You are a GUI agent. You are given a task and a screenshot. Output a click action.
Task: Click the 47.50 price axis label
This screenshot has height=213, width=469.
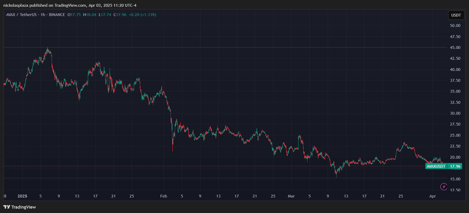(x=455, y=37)
